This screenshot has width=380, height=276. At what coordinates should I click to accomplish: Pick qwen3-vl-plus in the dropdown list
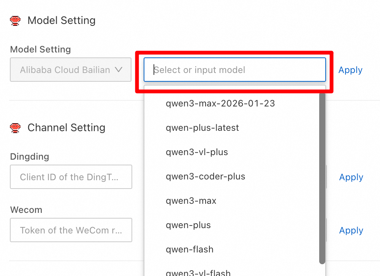(x=197, y=152)
